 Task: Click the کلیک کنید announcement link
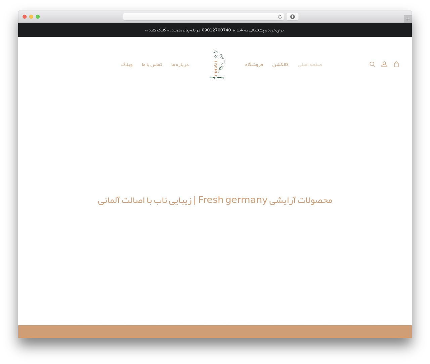click(x=157, y=30)
